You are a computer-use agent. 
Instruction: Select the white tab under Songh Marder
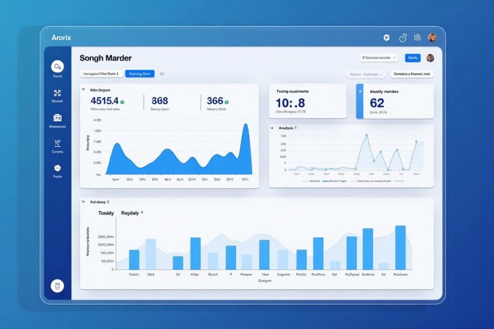[x=100, y=74]
